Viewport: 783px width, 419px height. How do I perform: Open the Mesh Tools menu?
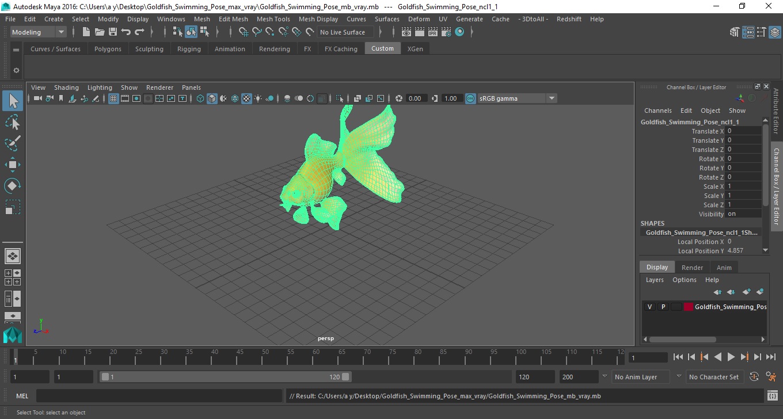[x=273, y=19]
